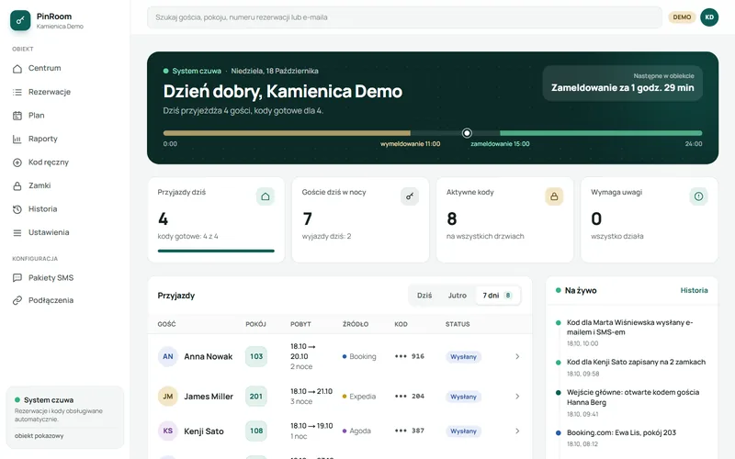The width and height of the screenshot is (735, 459).
Task: Click the Historia clock icon in sidebar
Action: point(17,209)
